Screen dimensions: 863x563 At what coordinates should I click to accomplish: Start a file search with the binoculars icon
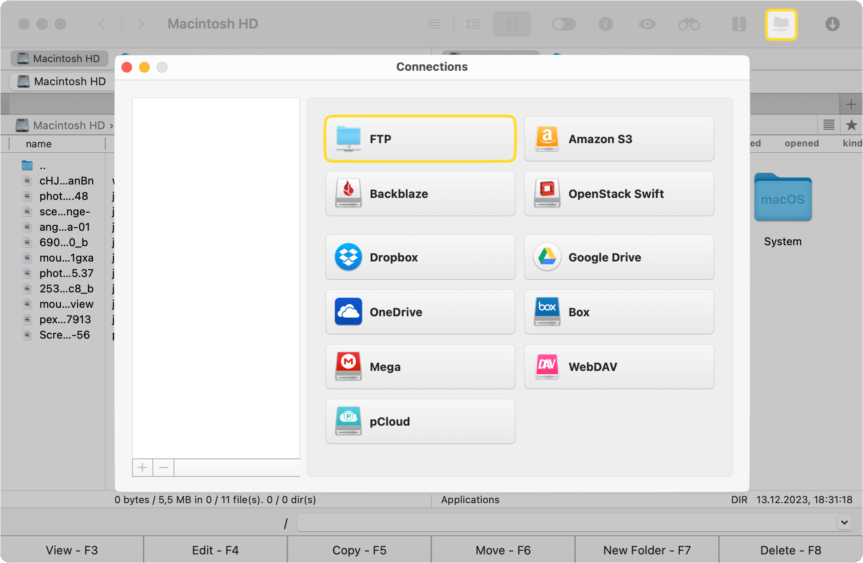pos(689,24)
